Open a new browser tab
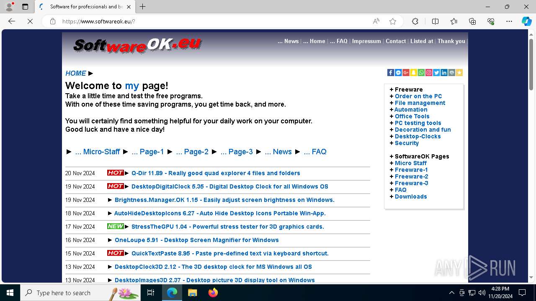Image resolution: width=536 pixels, height=301 pixels. click(142, 7)
